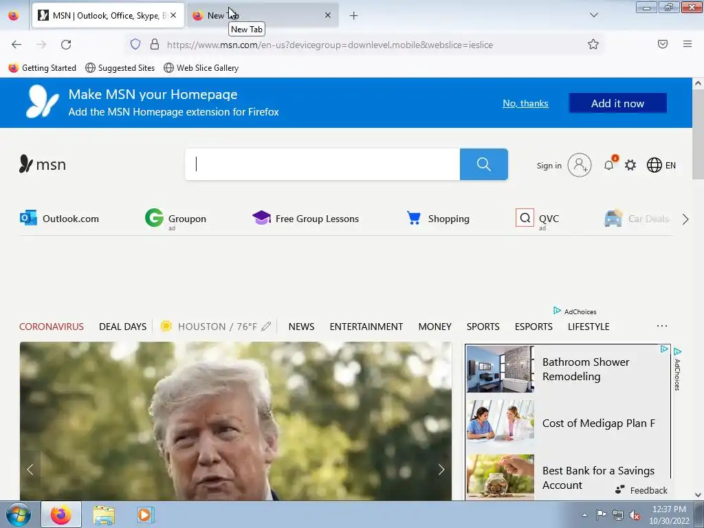Open the Groupon ad shortcut
Screen dimensions: 704x528
[x=175, y=219]
